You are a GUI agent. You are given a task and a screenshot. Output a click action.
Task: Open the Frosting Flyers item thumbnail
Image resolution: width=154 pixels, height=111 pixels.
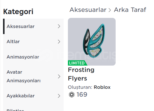(x=92, y=42)
